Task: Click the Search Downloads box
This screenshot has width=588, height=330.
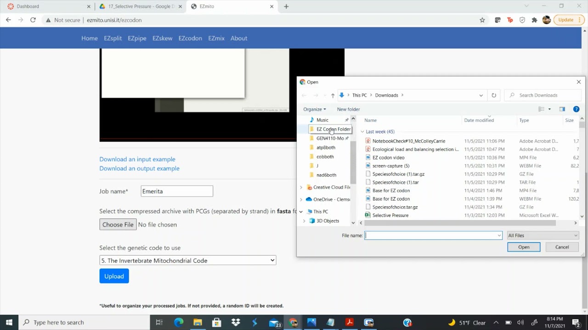Action: coord(543,95)
